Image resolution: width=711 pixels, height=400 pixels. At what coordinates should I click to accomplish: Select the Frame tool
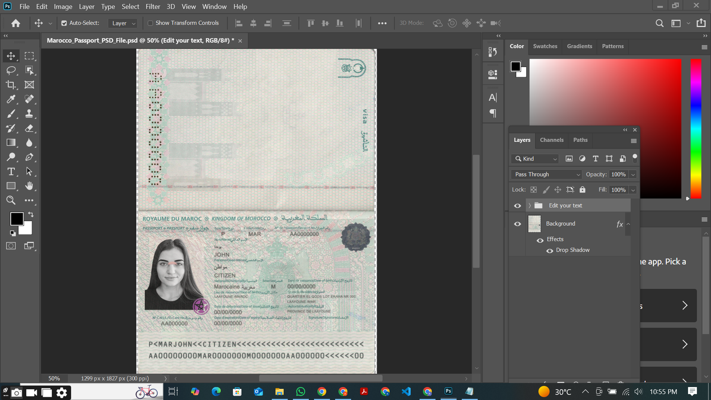pyautogui.click(x=29, y=85)
